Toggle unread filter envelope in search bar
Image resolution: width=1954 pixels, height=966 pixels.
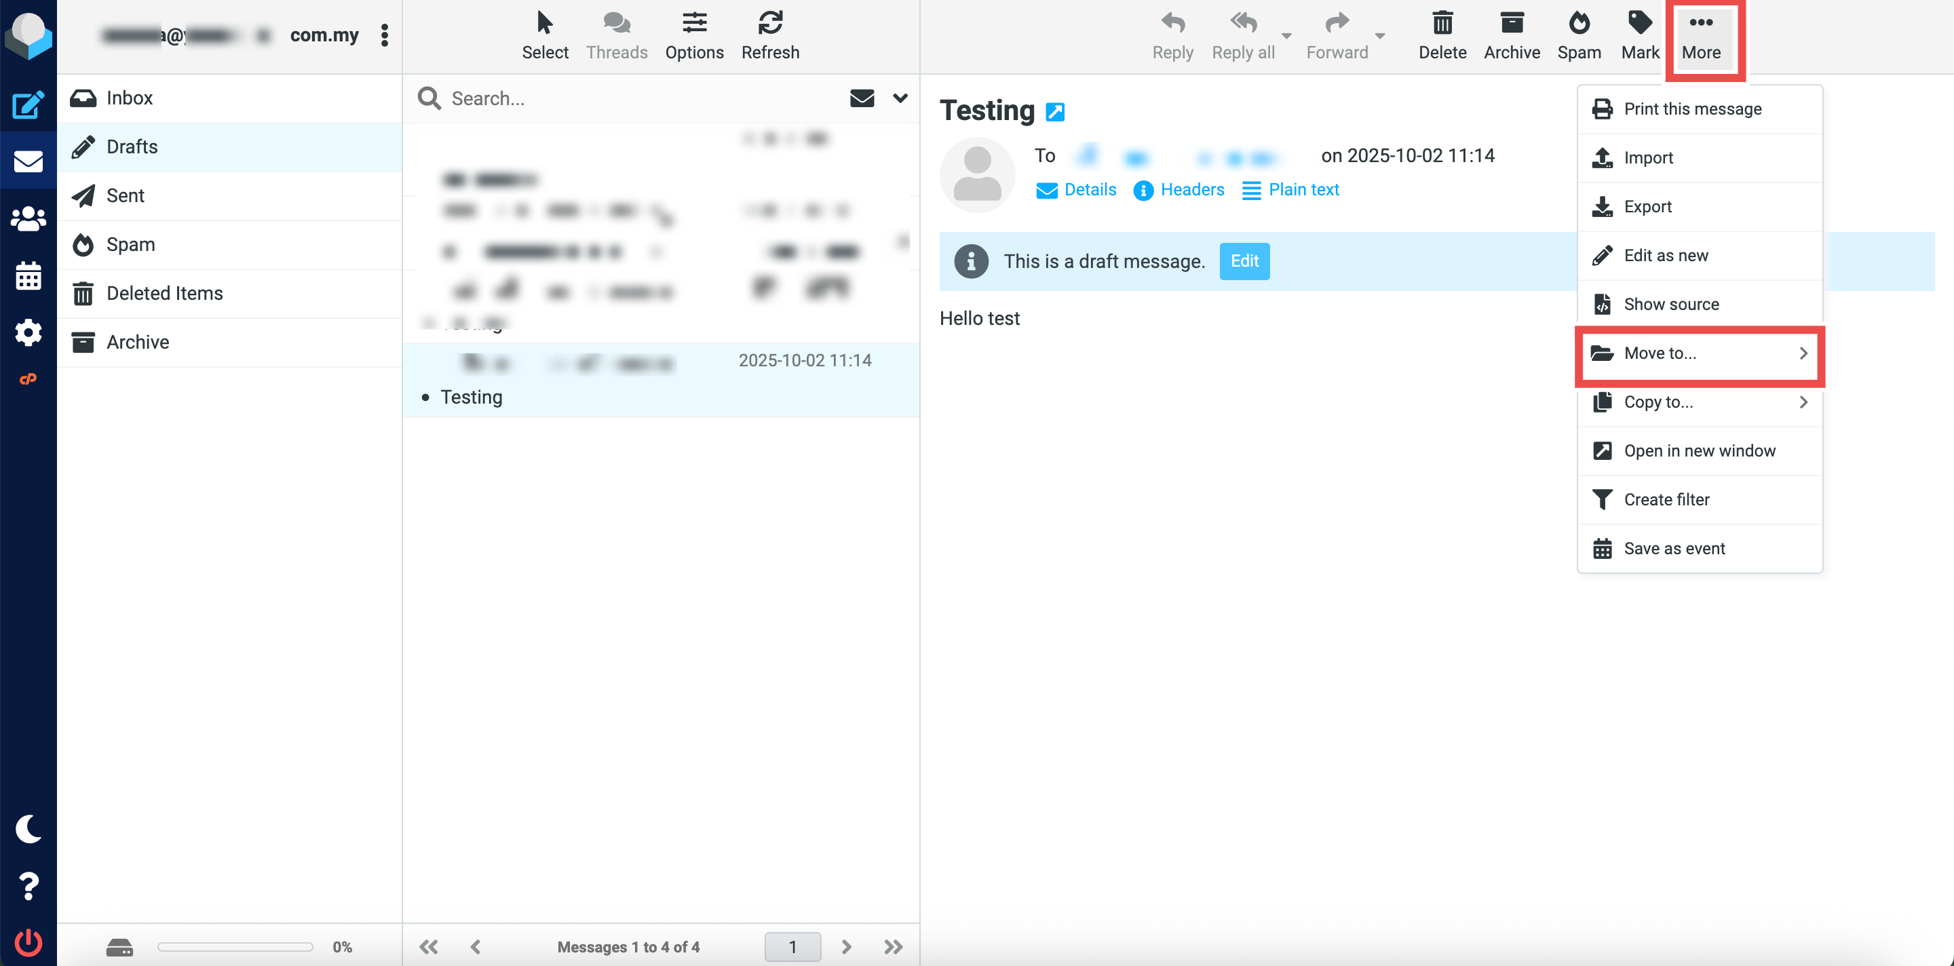point(862,98)
